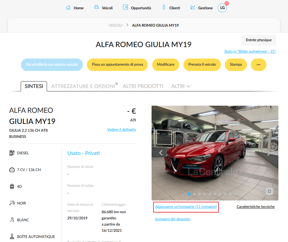Click the Usato - Privati heading
The width and height of the screenshot is (288, 242).
tap(84, 153)
